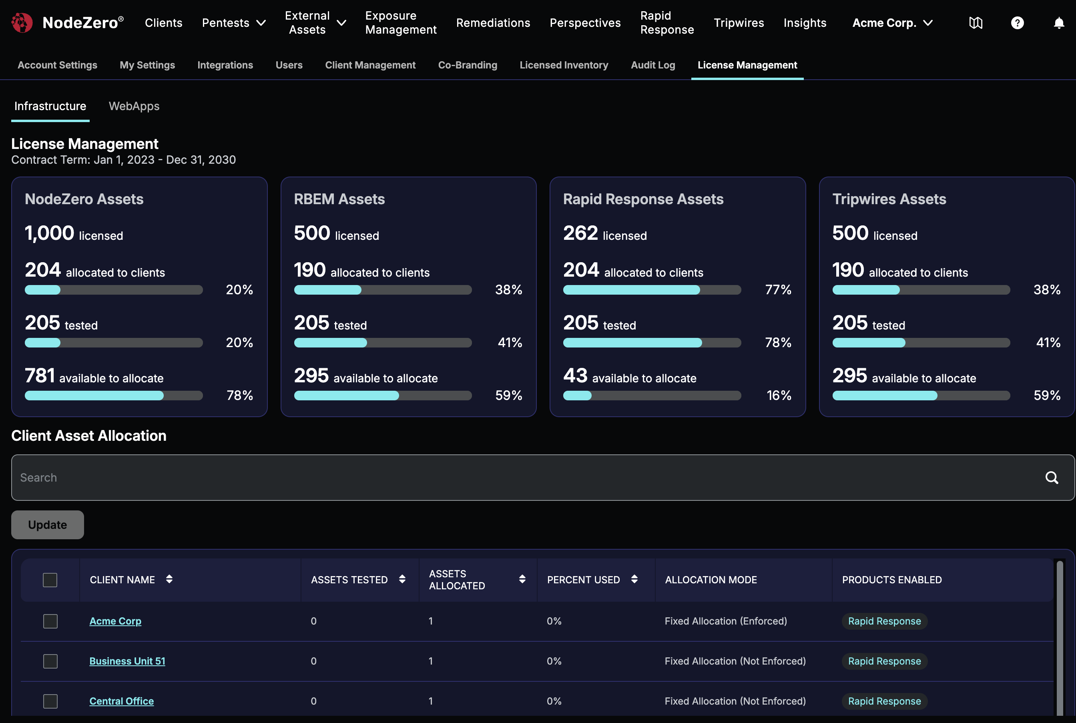
Task: Check the Acme Corp row checkbox
Action: point(50,621)
